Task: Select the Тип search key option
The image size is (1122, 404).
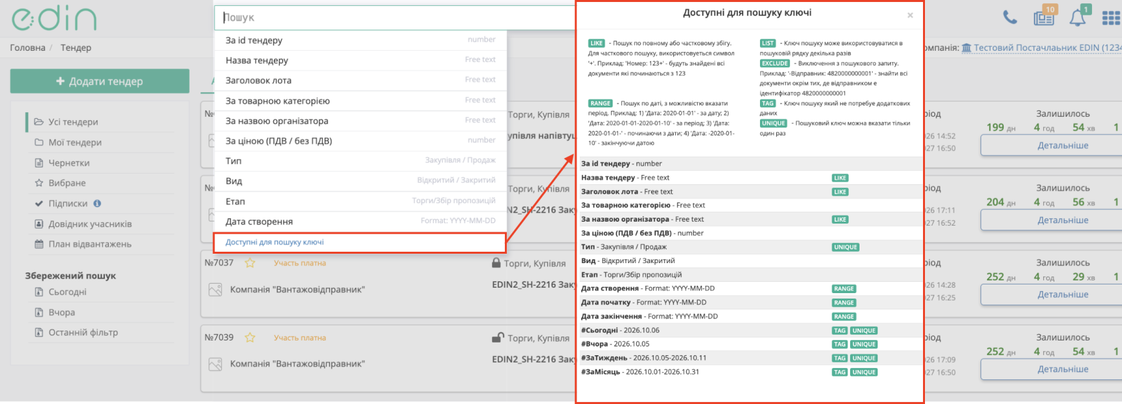Action: click(x=361, y=161)
